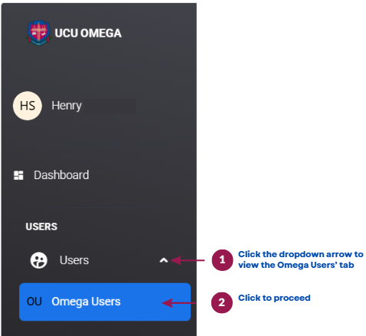Click the Dashboard grid icon
366x336 pixels.
pyautogui.click(x=18, y=175)
